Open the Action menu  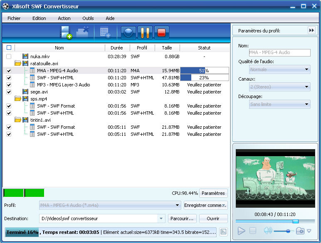[x=64, y=18]
